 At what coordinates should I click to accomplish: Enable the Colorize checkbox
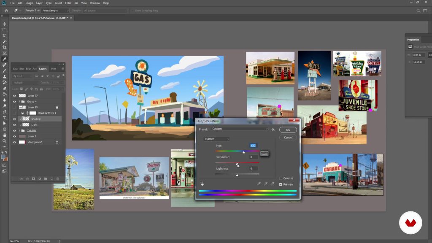(x=281, y=178)
